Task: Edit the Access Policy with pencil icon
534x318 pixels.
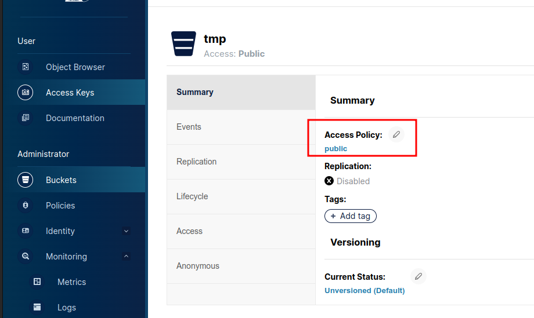Action: tap(396, 134)
